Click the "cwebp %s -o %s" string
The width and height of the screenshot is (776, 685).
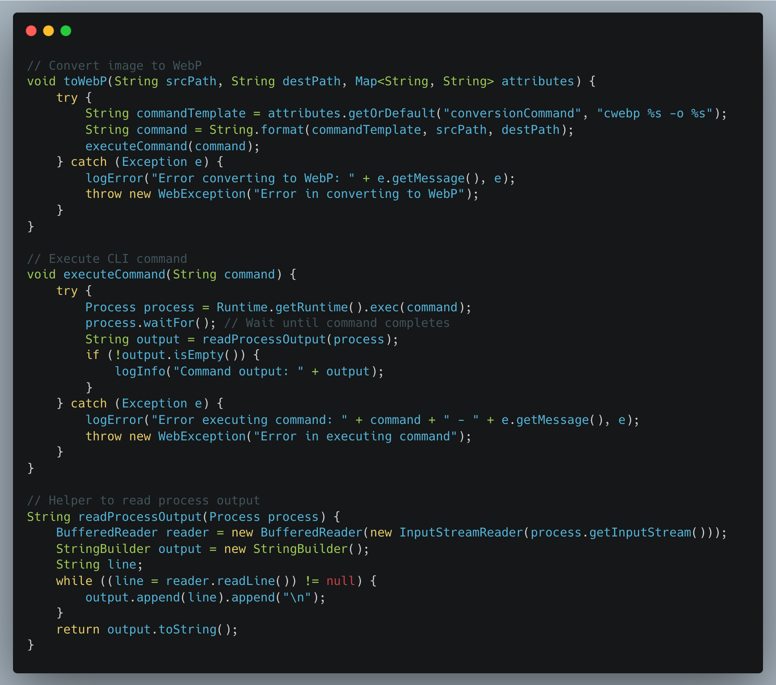point(654,113)
